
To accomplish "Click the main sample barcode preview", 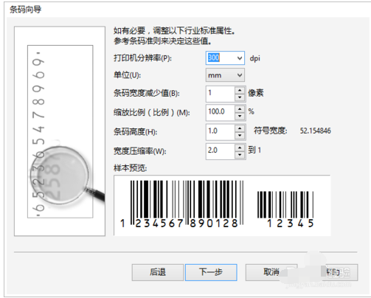I will [x=182, y=204].
